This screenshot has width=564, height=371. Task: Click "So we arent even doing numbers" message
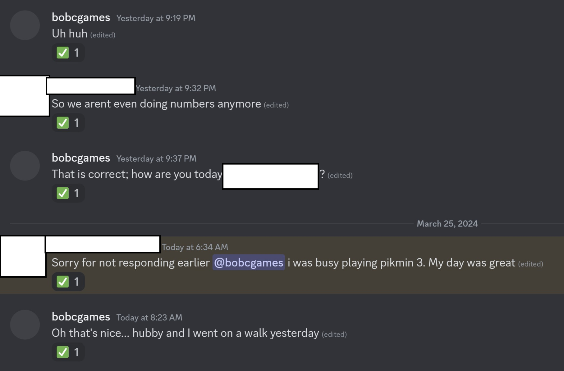click(x=156, y=104)
